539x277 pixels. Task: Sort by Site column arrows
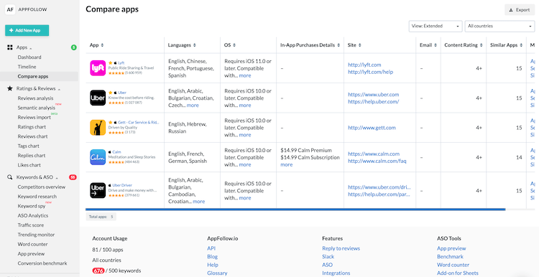(x=359, y=45)
